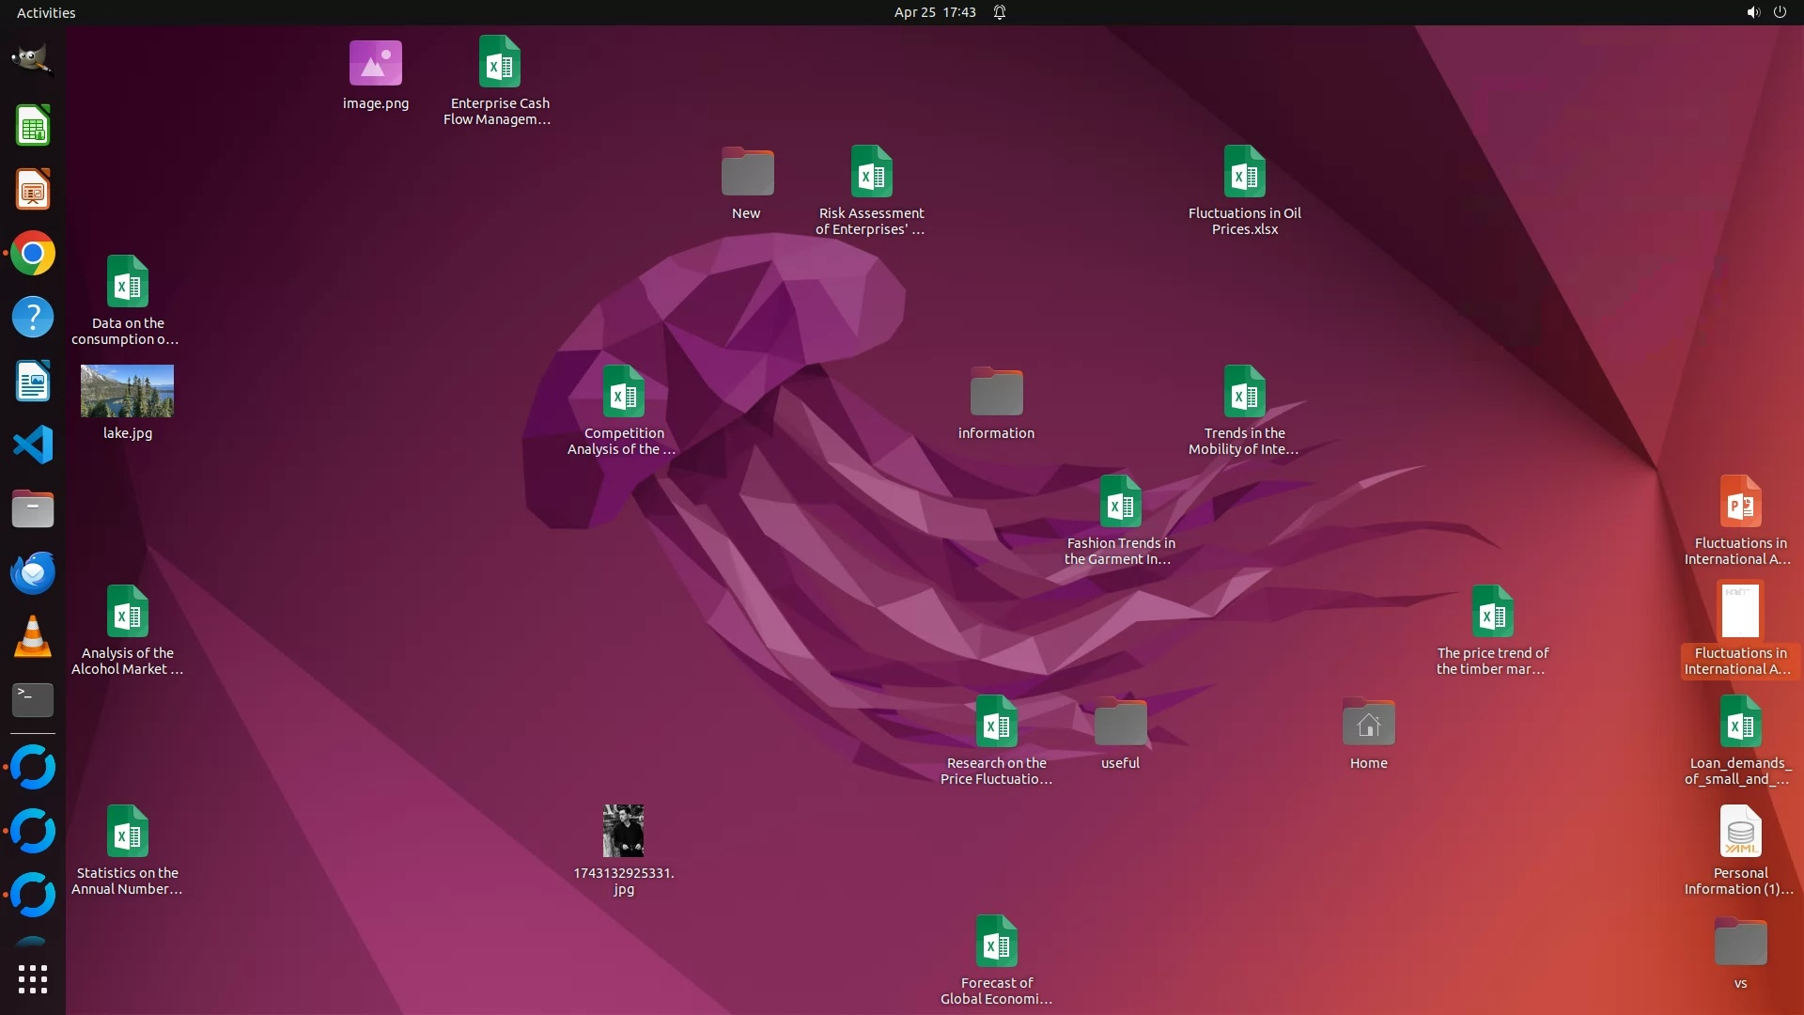Image resolution: width=1804 pixels, height=1015 pixels.
Task: Open the clock and calendar menu
Action: pyautogui.click(x=934, y=12)
